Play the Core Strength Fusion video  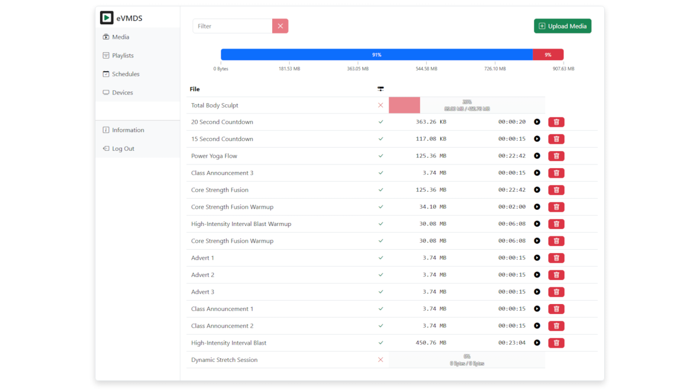click(x=537, y=190)
